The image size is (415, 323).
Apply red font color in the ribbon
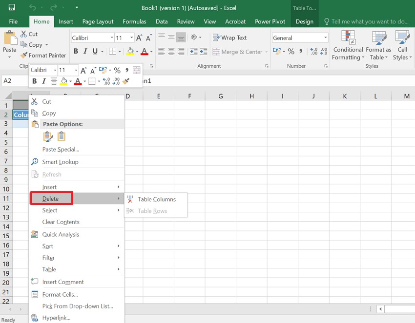coord(145,51)
